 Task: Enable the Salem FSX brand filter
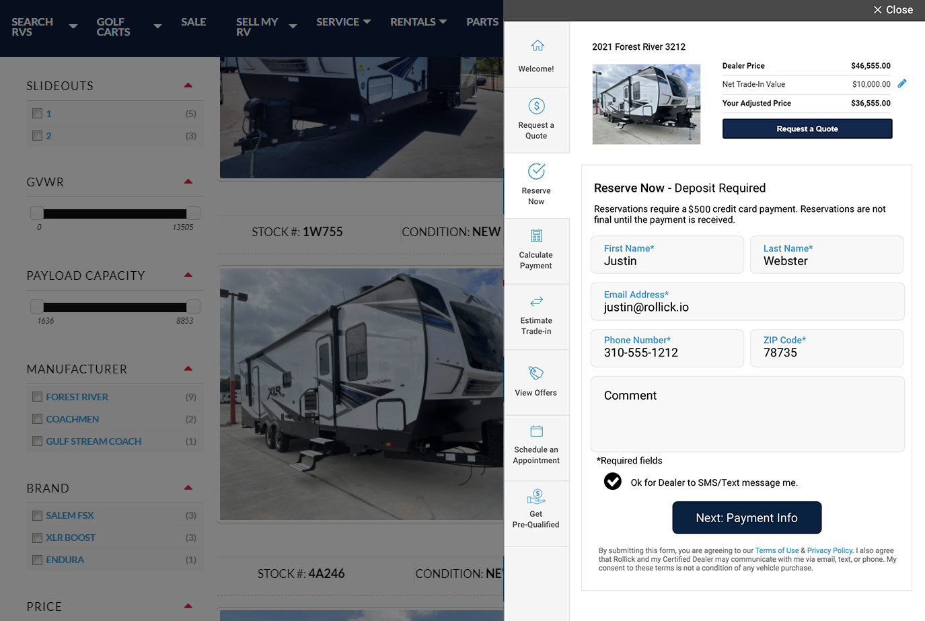coord(37,515)
